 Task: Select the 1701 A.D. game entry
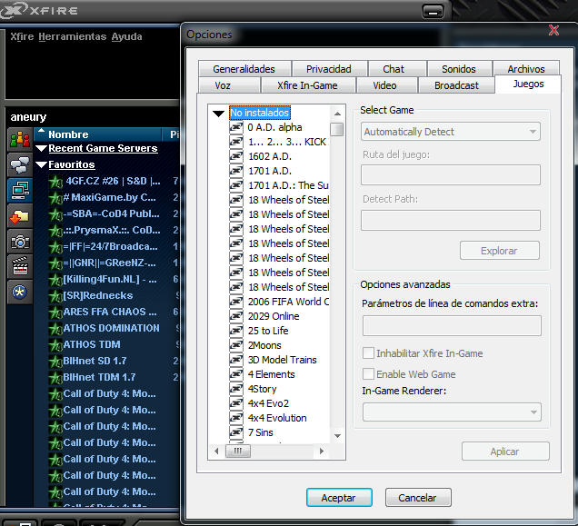pyautogui.click(x=270, y=171)
